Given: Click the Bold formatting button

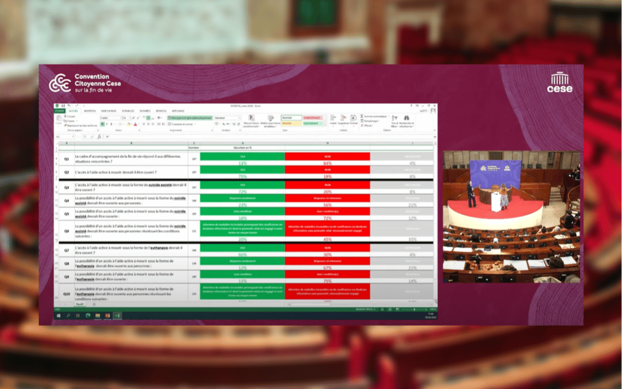Looking at the screenshot, I should coord(101,124).
